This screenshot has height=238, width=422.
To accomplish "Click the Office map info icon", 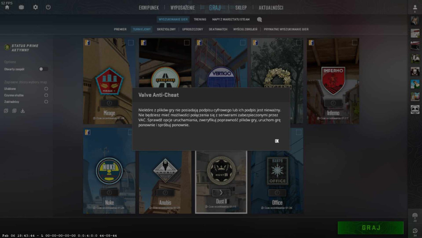I will 277,192.
